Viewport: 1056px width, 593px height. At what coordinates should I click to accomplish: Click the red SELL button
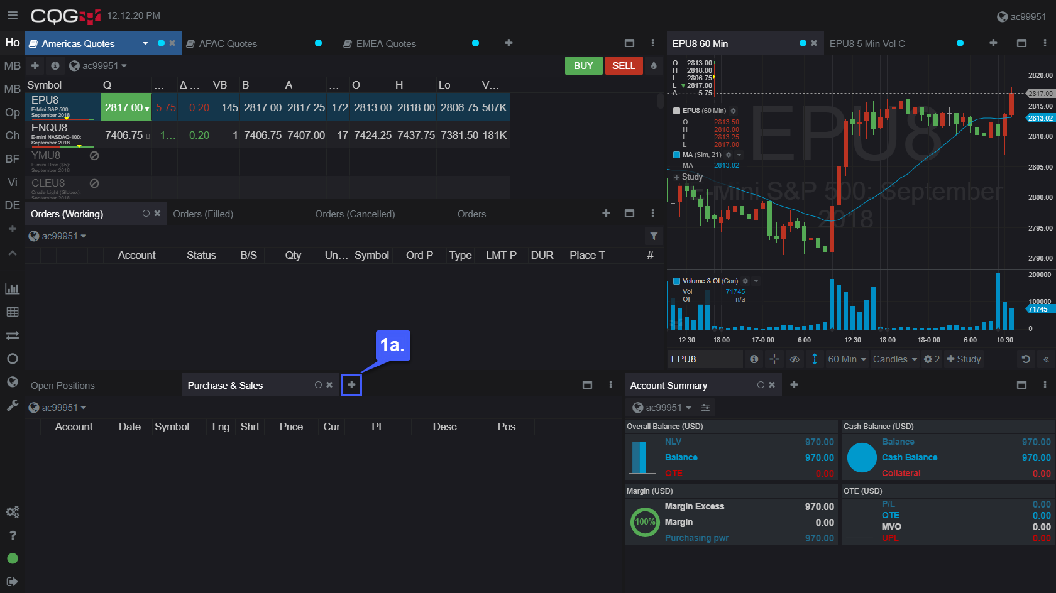tap(624, 65)
